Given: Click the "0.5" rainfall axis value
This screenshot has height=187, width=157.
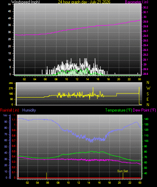Looking at the screenshot, I should (x=14, y=151).
